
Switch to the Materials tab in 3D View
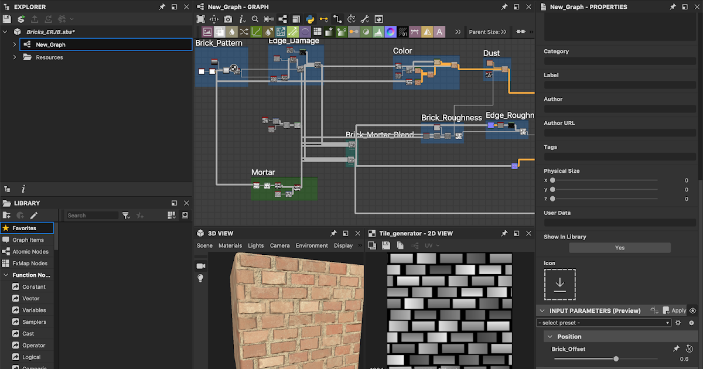click(230, 245)
